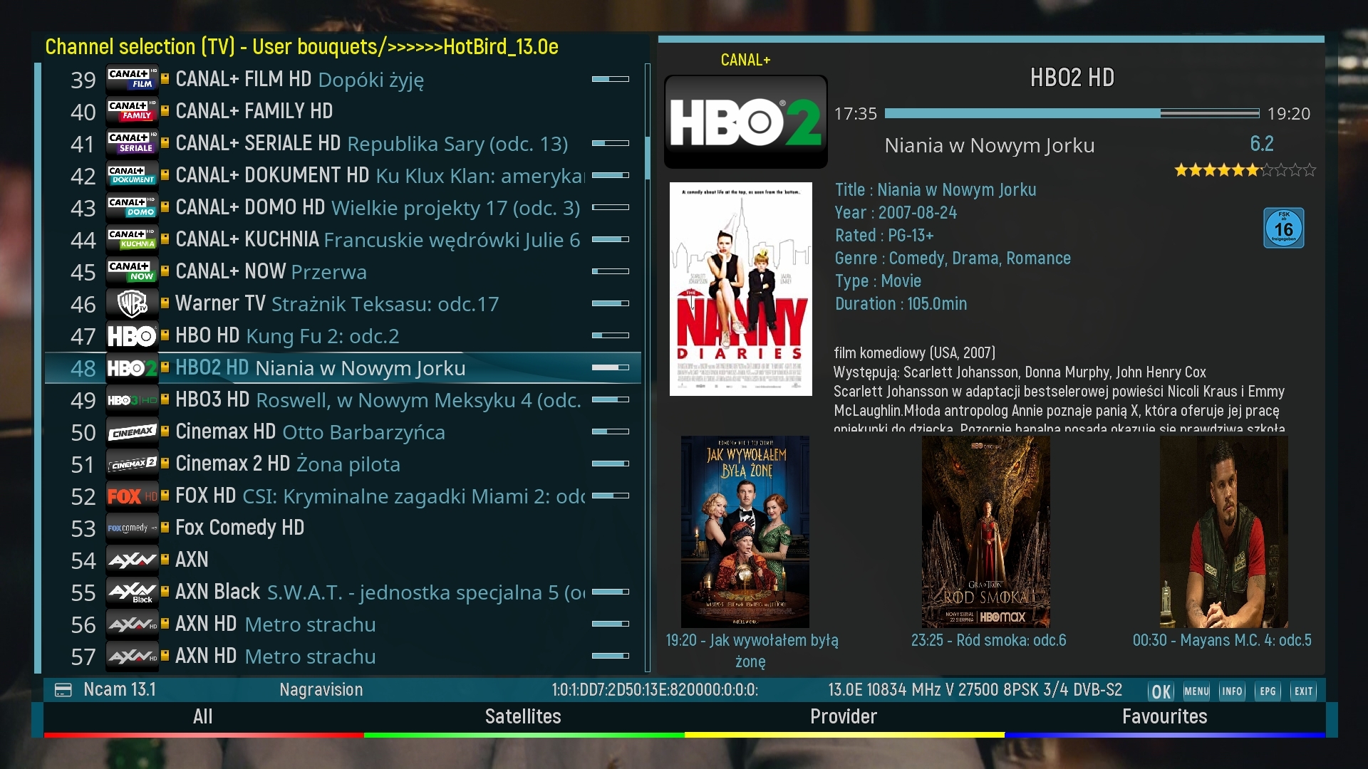Click progress bar of CANAL+ FILM HD row
Screen dimensions: 1368x769
(x=611, y=79)
